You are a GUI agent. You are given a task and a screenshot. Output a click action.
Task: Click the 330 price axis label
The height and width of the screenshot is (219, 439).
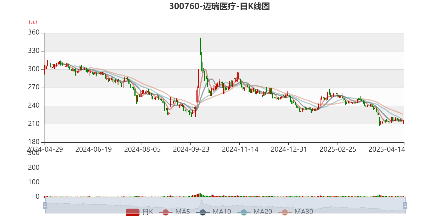pyautogui.click(x=34, y=51)
